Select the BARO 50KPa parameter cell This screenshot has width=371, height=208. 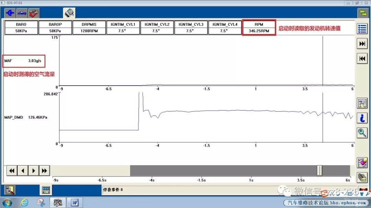(21, 28)
